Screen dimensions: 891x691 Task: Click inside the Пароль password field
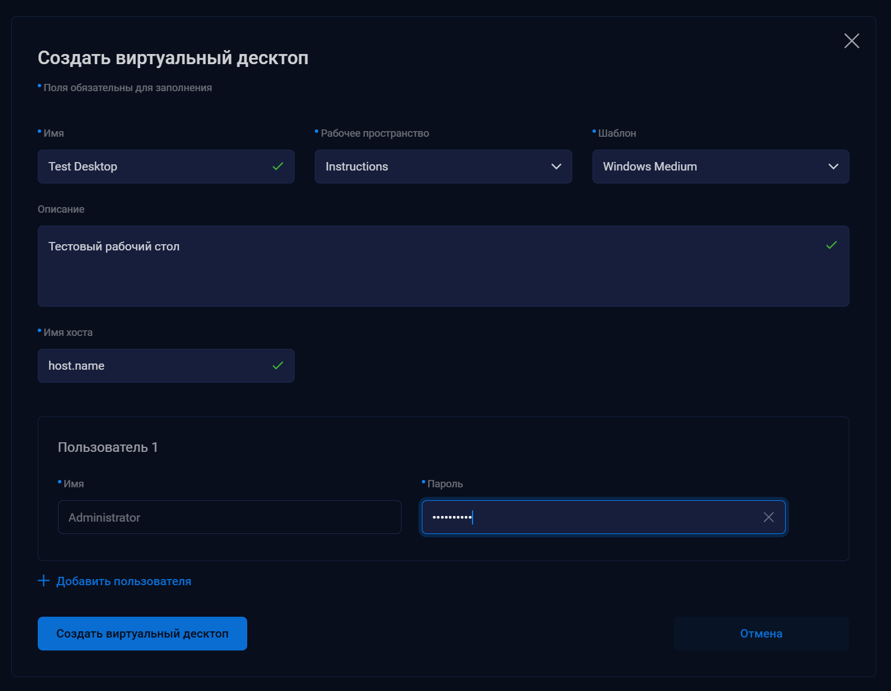[591, 517]
